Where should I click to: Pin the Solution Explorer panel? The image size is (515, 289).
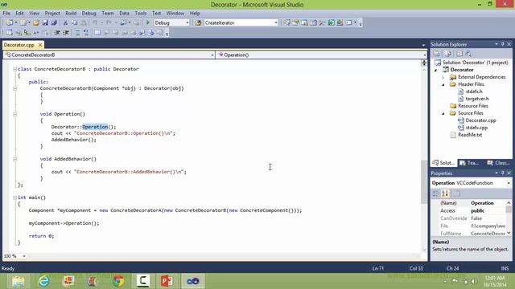coord(502,44)
